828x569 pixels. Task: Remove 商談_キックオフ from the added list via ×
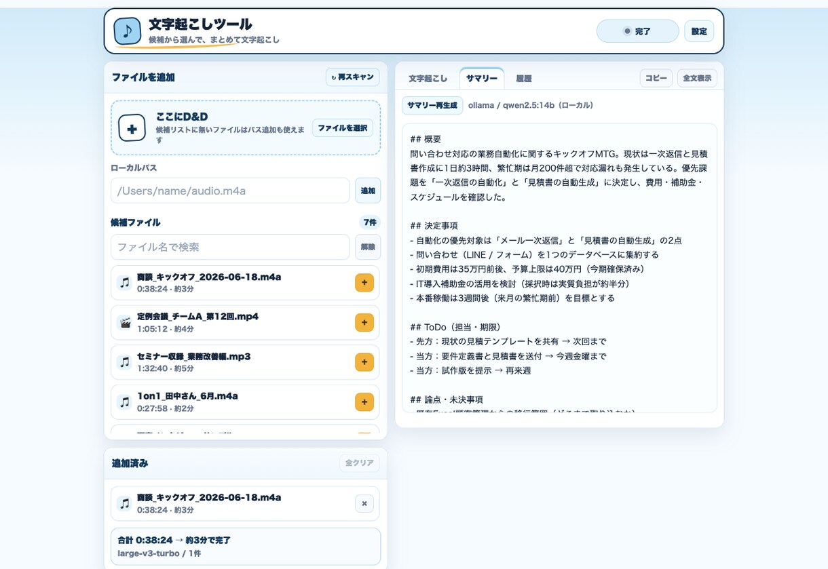(x=364, y=503)
